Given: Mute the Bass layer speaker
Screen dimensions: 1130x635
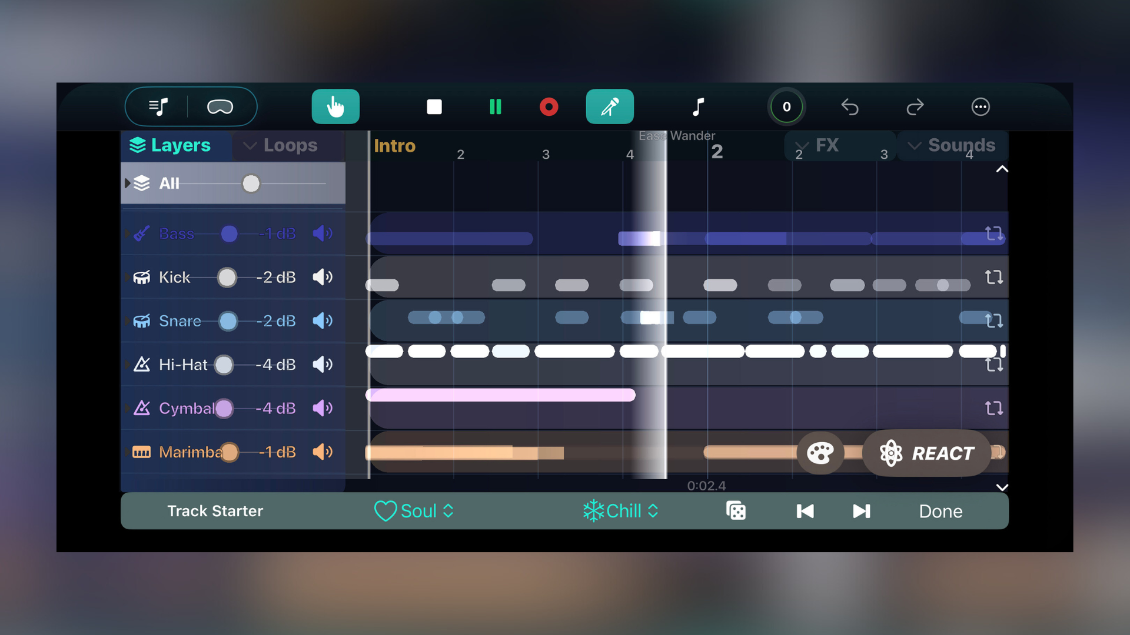Looking at the screenshot, I should [323, 234].
